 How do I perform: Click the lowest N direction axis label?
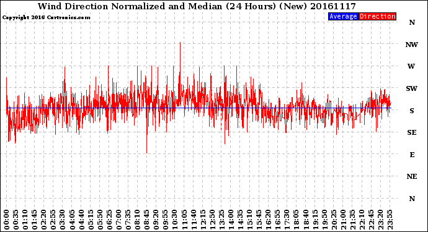[x=412, y=199]
